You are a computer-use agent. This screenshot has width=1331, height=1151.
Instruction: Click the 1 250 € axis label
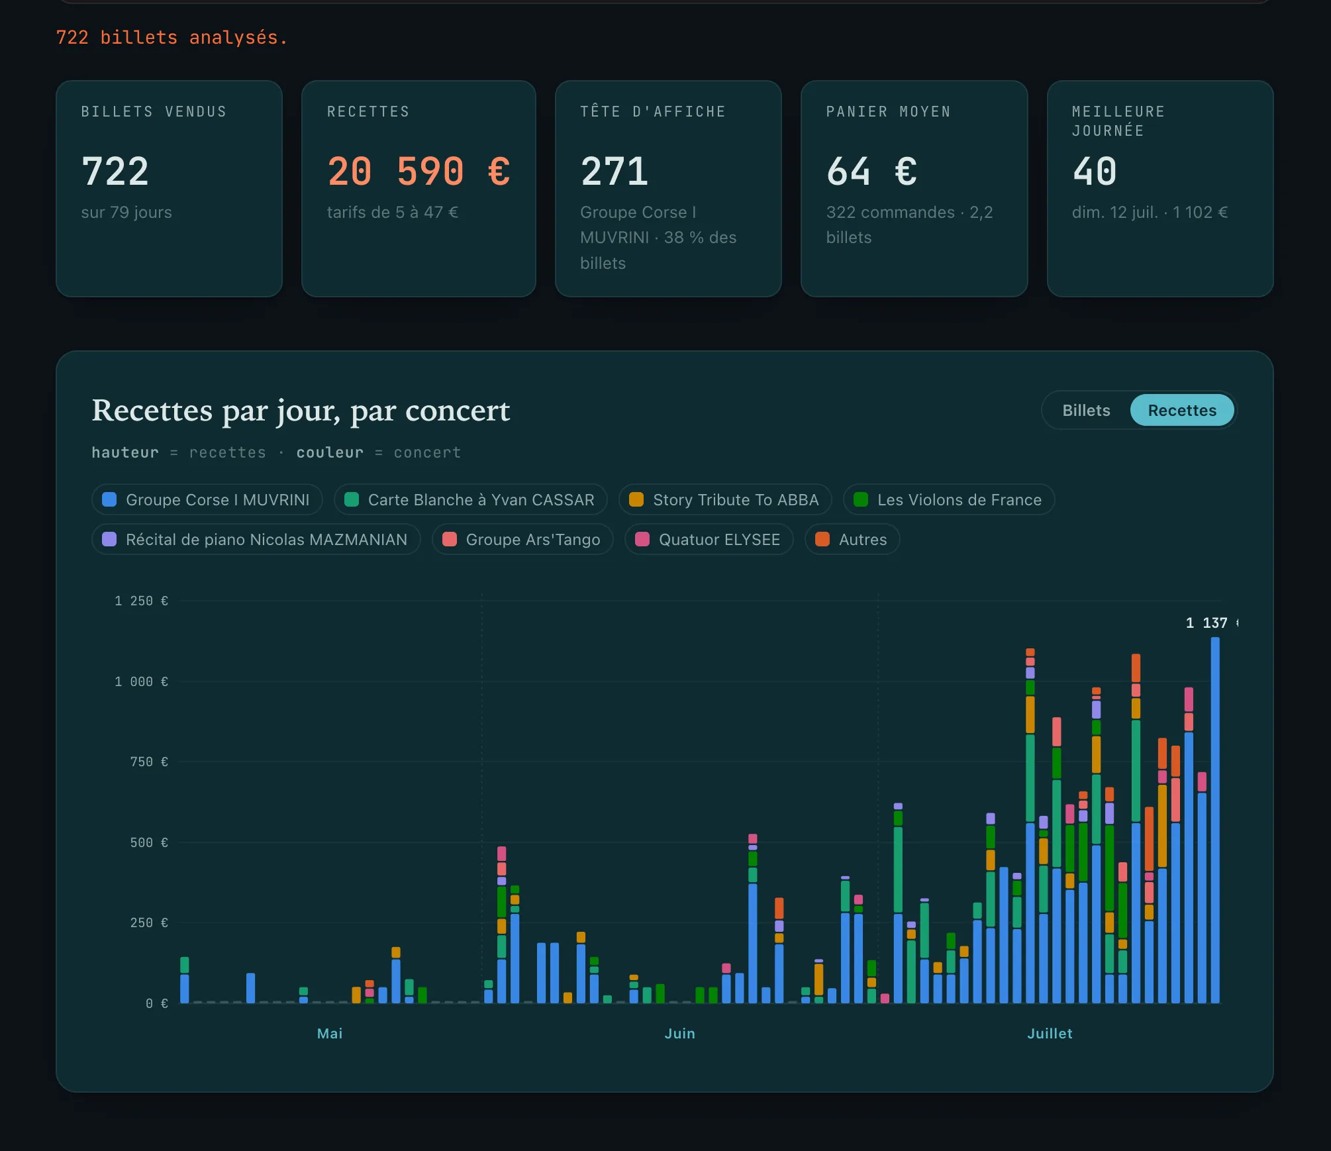(x=141, y=601)
